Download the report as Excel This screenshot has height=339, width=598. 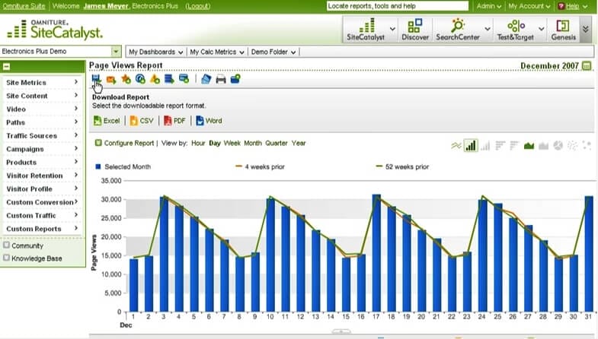[107, 120]
